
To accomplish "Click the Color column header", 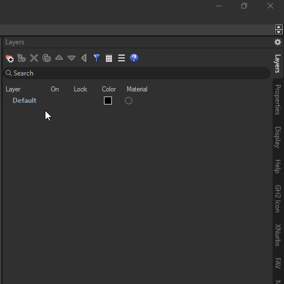I will [x=109, y=89].
